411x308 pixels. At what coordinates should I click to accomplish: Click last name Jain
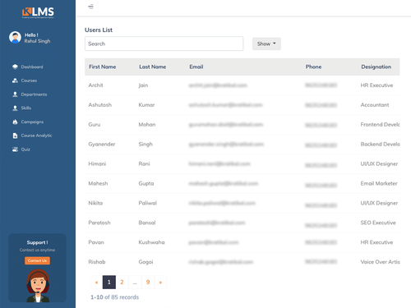click(x=143, y=85)
